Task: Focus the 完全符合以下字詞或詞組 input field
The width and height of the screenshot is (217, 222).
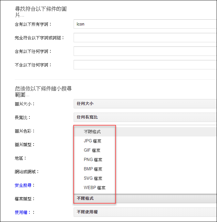Action: pos(145,38)
